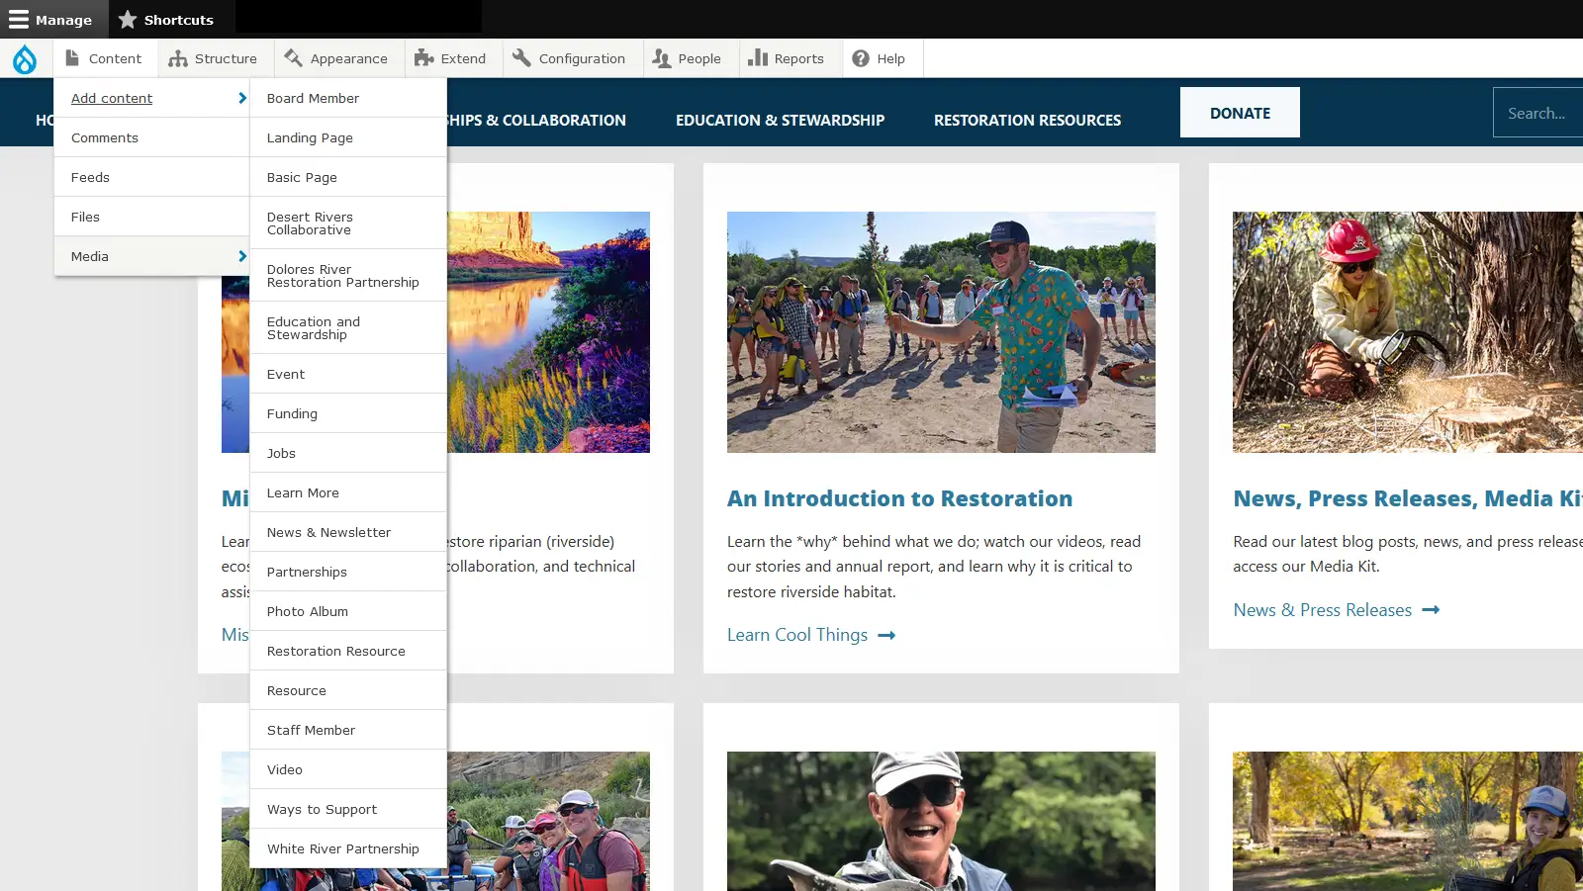Open the Help admin page

(879, 59)
